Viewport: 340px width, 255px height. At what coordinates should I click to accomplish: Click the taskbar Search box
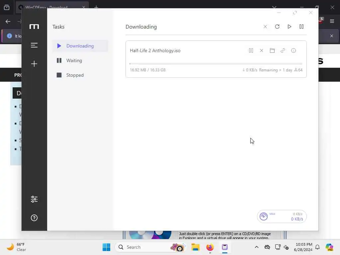point(150,247)
